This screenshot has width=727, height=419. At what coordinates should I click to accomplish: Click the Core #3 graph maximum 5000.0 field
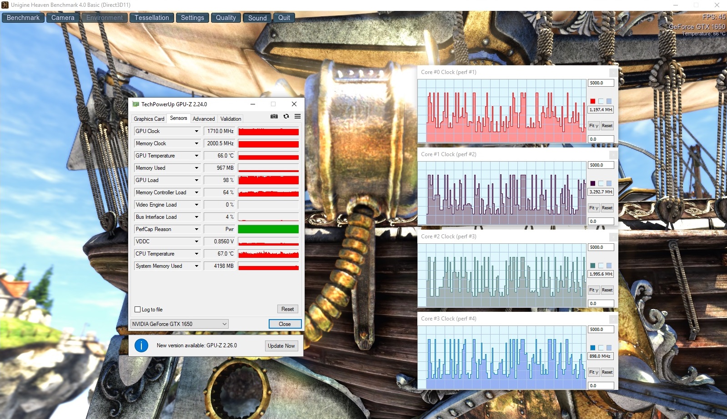(x=601, y=330)
